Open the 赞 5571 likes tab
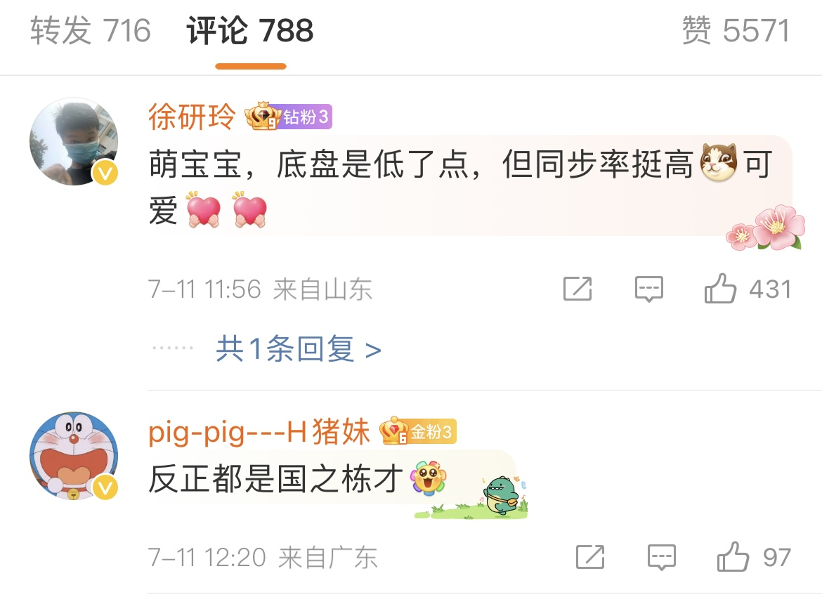This screenshot has height=597, width=822. pyautogui.click(x=736, y=30)
